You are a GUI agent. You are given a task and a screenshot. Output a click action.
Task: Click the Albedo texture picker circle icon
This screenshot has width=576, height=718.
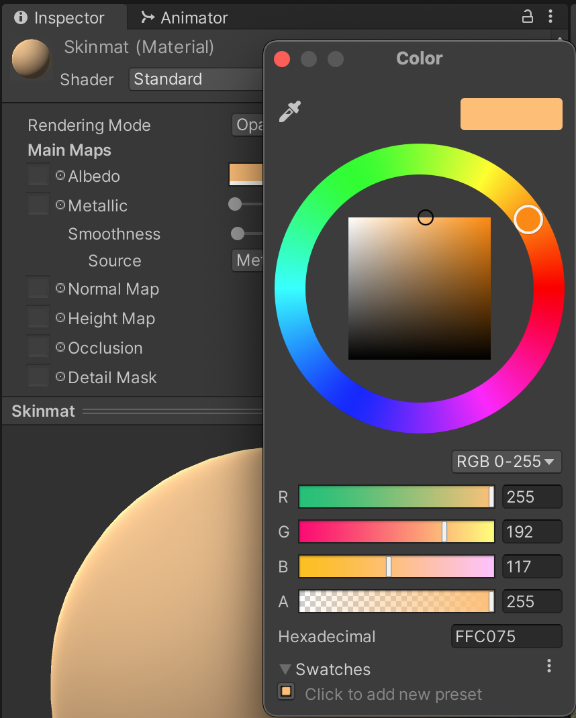pyautogui.click(x=60, y=175)
